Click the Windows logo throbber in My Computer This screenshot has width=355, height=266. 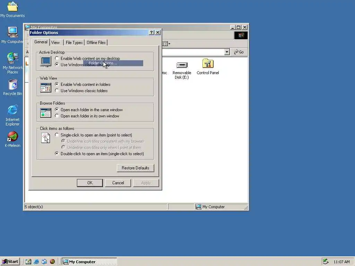point(241,35)
